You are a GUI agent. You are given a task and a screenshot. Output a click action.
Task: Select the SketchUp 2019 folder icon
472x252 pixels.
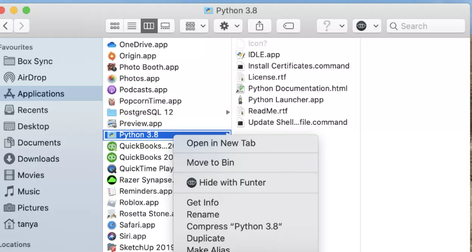pos(112,247)
